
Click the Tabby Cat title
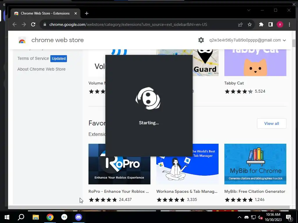(x=234, y=83)
